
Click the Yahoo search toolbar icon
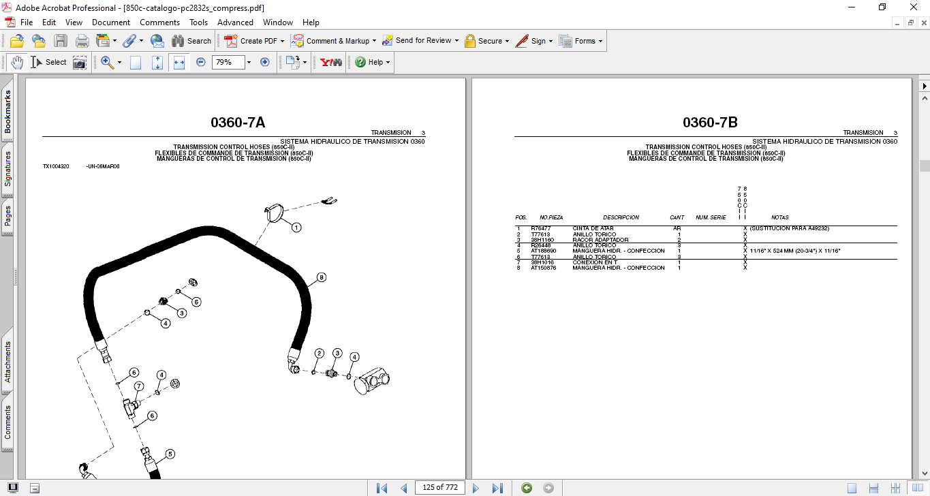331,62
